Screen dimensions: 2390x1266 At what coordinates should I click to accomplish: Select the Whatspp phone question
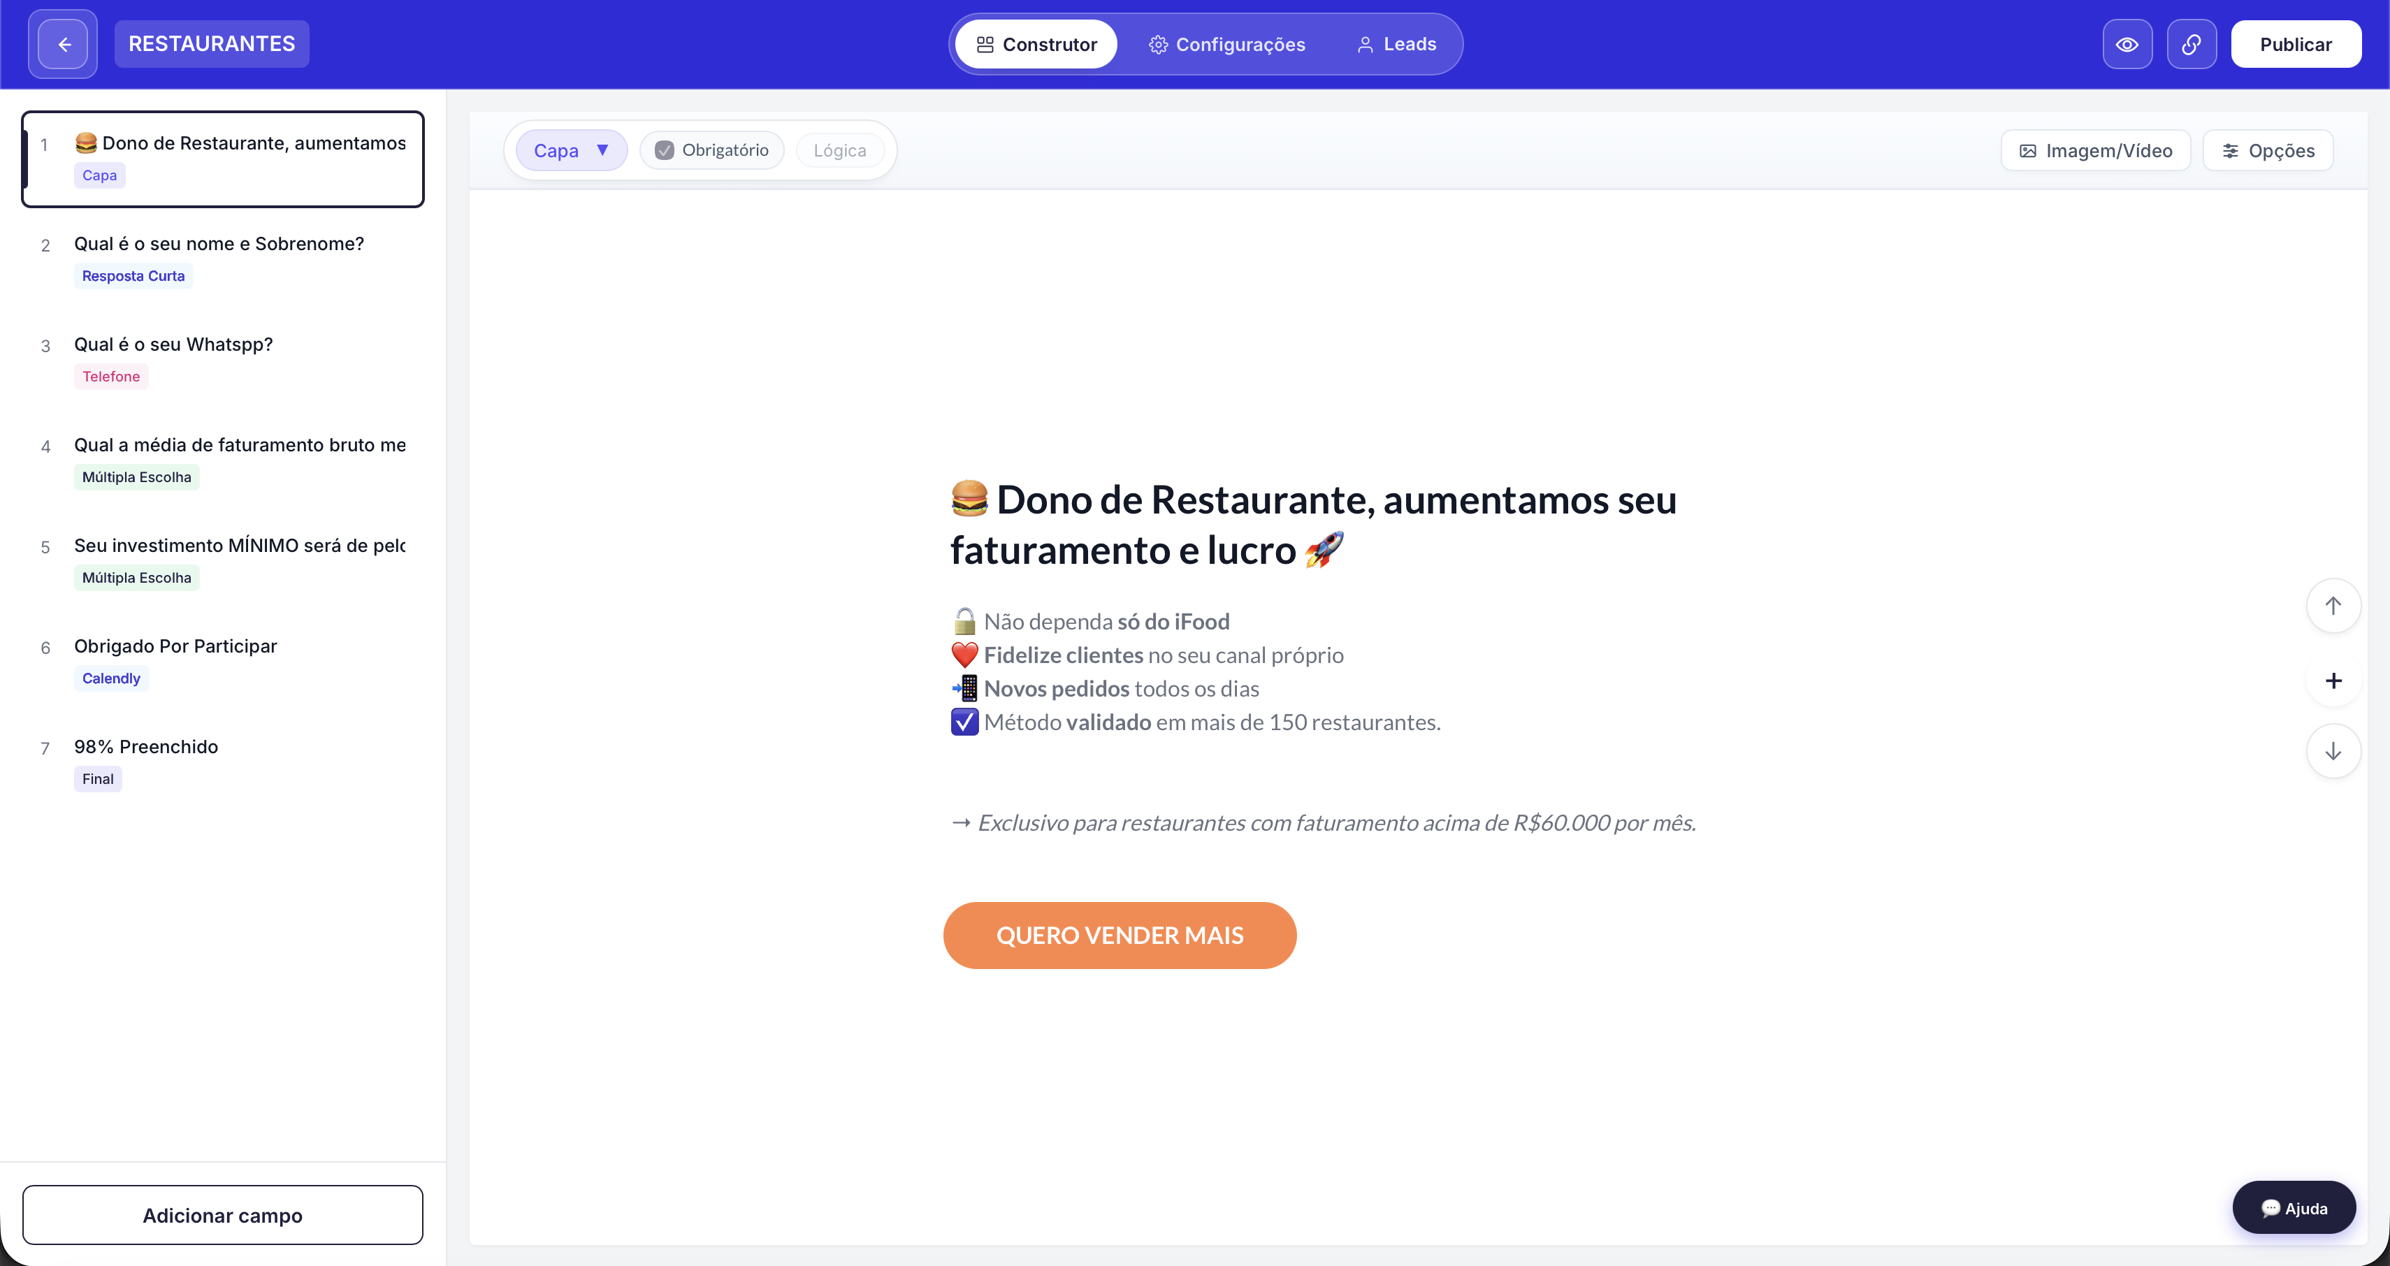[173, 345]
